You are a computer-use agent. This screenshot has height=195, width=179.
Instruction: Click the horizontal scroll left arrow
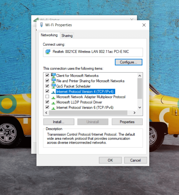(x=46, y=113)
